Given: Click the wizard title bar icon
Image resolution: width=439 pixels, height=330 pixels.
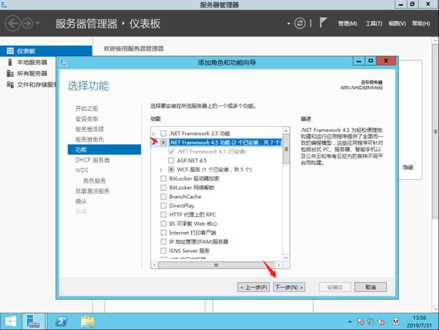Looking at the screenshot, I should coord(63,62).
